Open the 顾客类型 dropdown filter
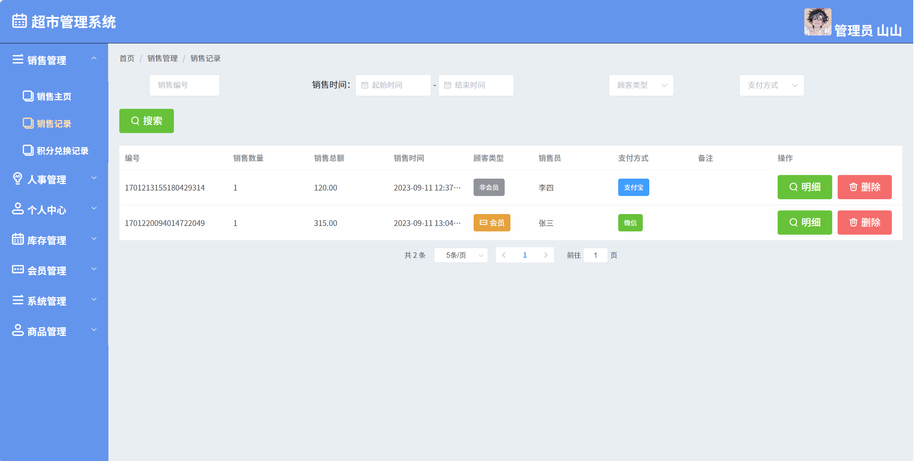The height and width of the screenshot is (461, 915). (641, 85)
